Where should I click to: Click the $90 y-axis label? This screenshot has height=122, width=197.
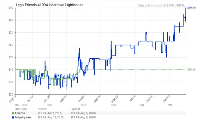point(11,8)
